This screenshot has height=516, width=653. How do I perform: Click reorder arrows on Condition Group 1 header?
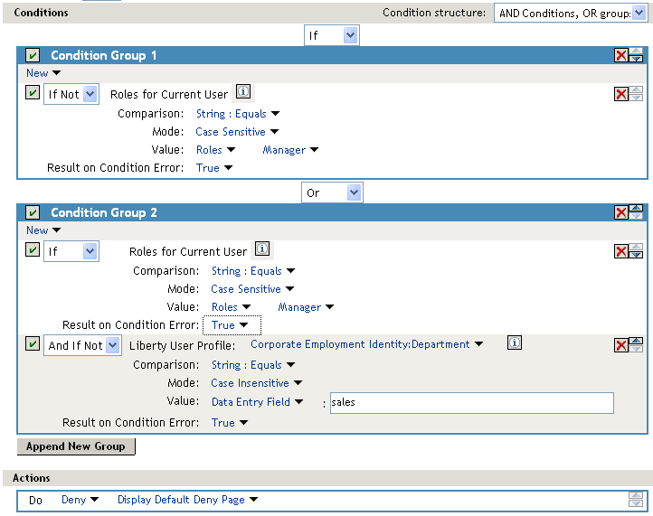tap(636, 56)
